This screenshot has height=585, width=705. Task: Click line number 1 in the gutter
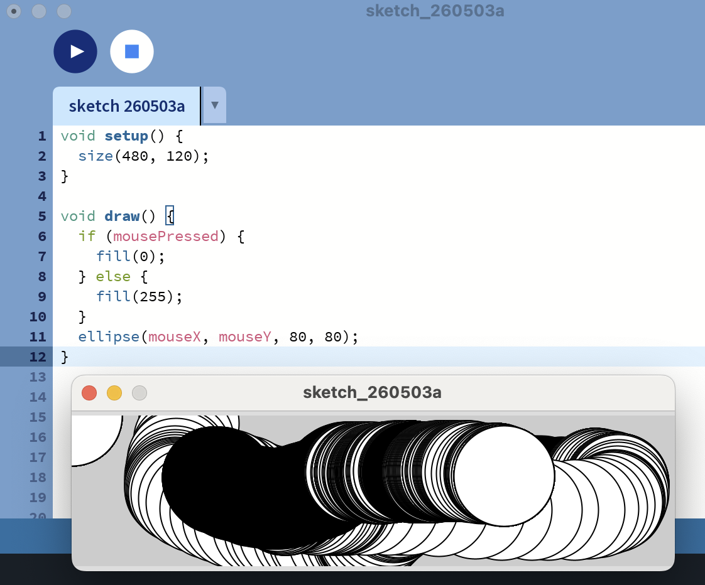(42, 136)
